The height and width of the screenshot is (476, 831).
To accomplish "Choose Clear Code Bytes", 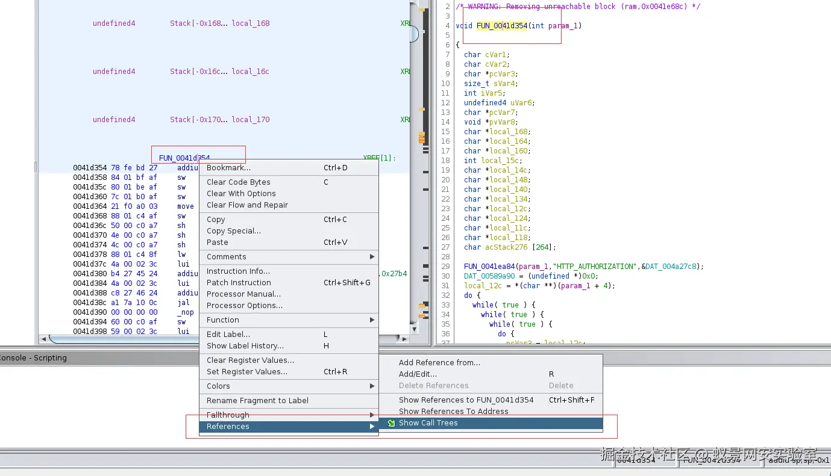I will pyautogui.click(x=238, y=182).
